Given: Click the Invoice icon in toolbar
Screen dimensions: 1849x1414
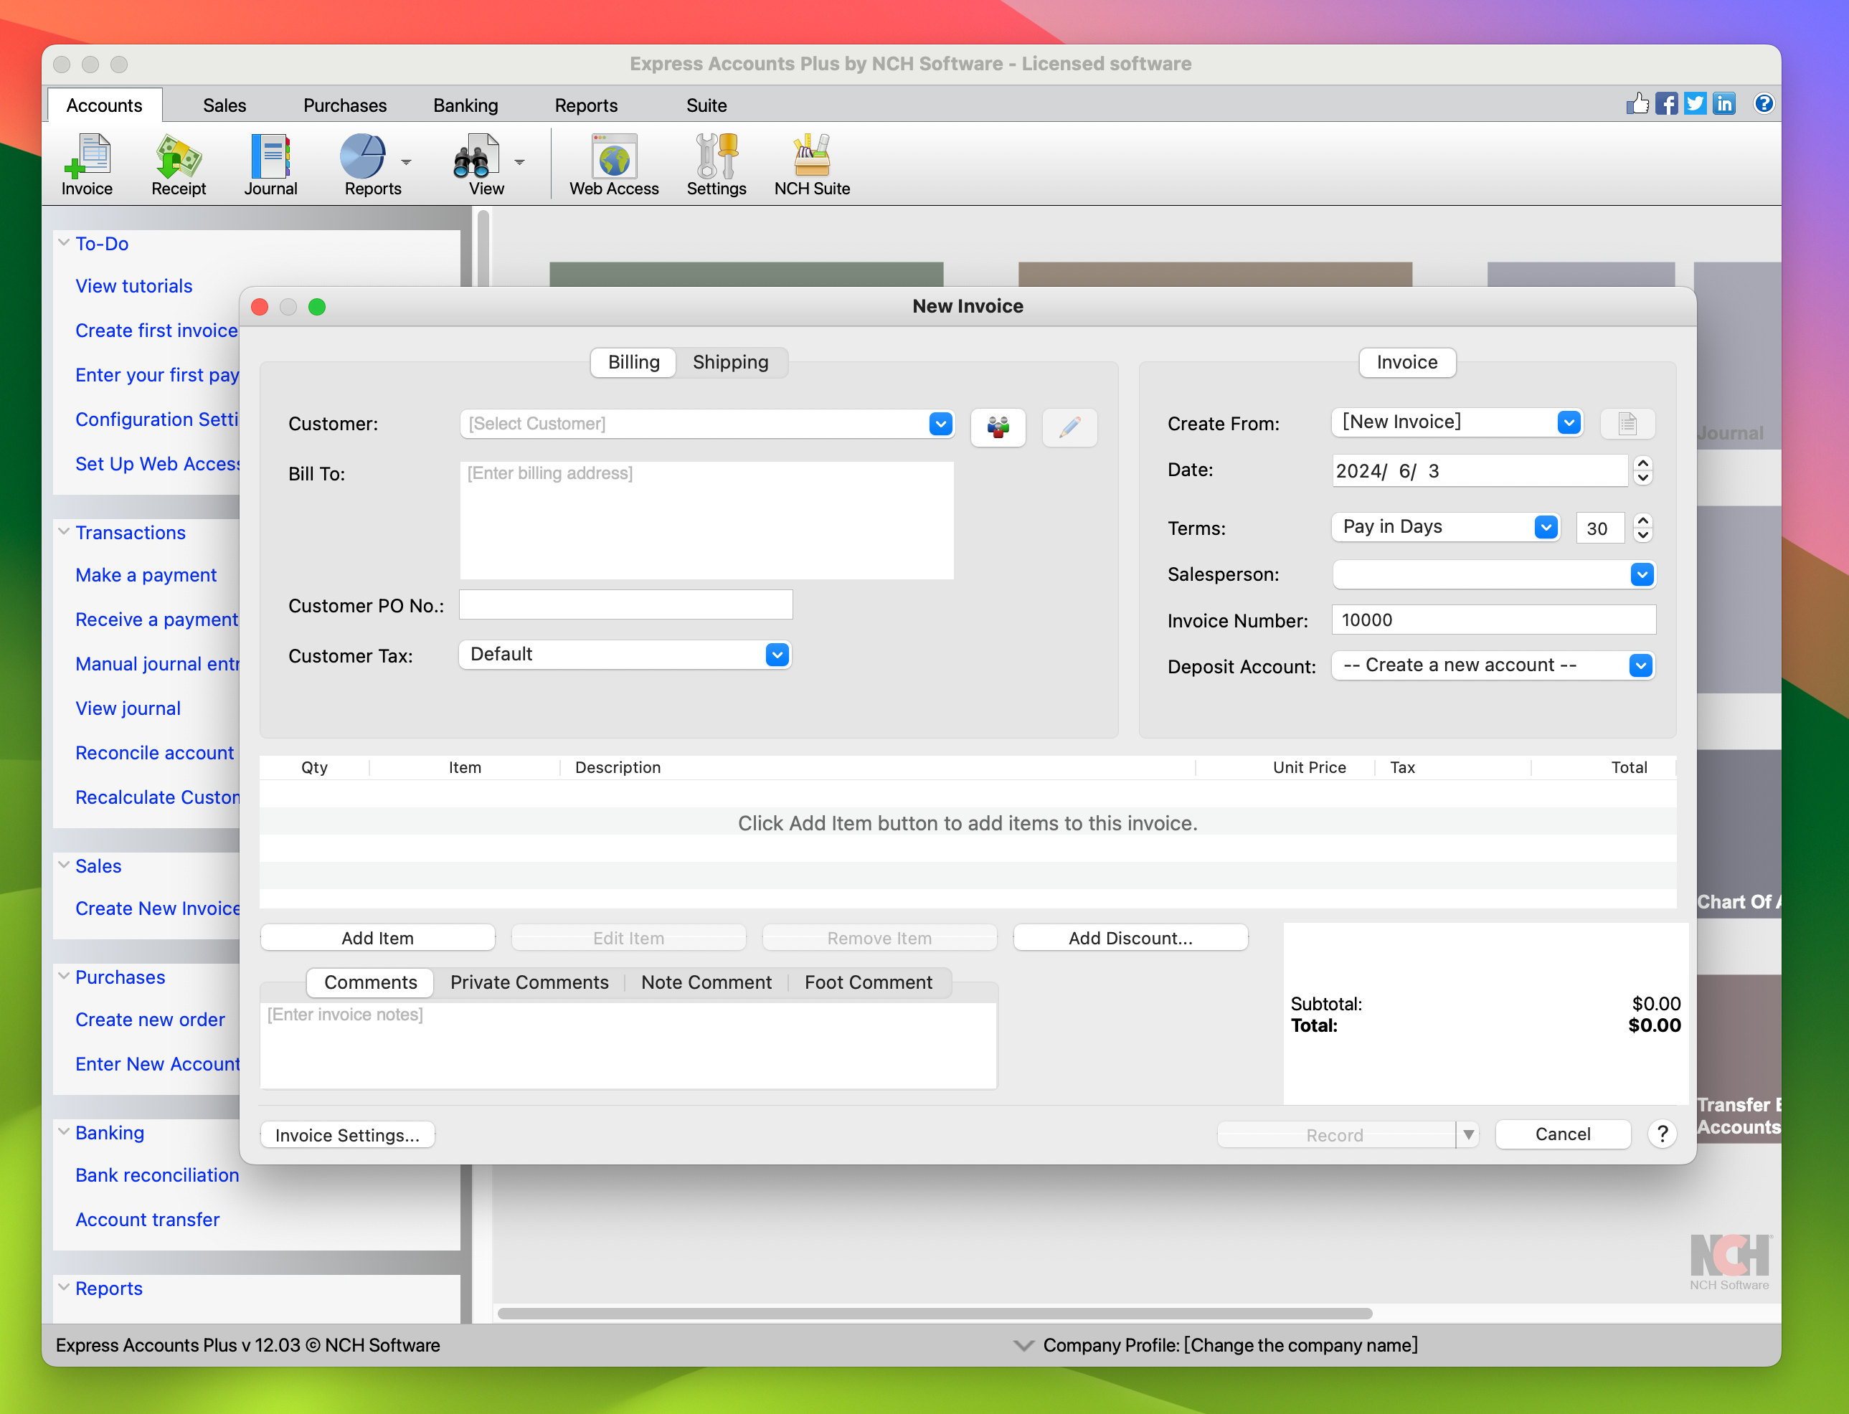Looking at the screenshot, I should 85,163.
